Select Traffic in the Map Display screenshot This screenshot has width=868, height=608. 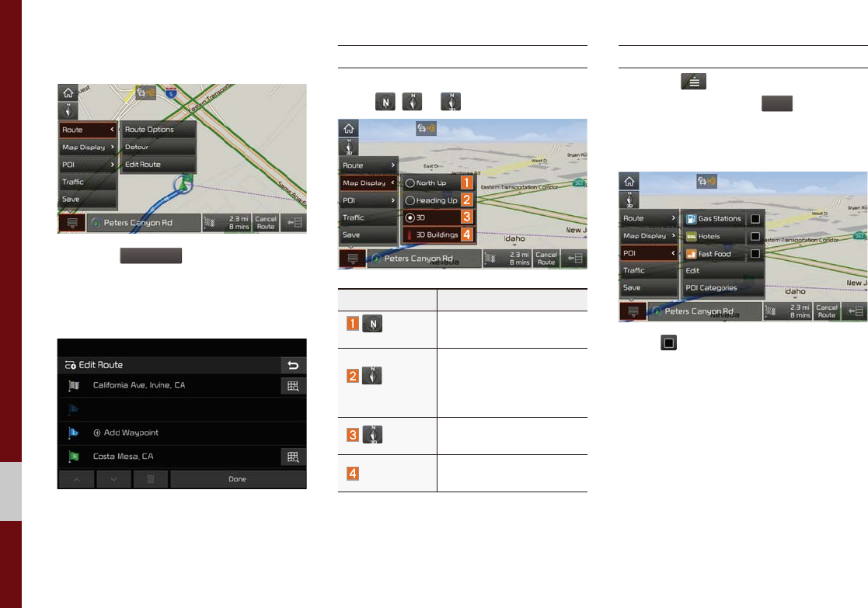click(368, 217)
